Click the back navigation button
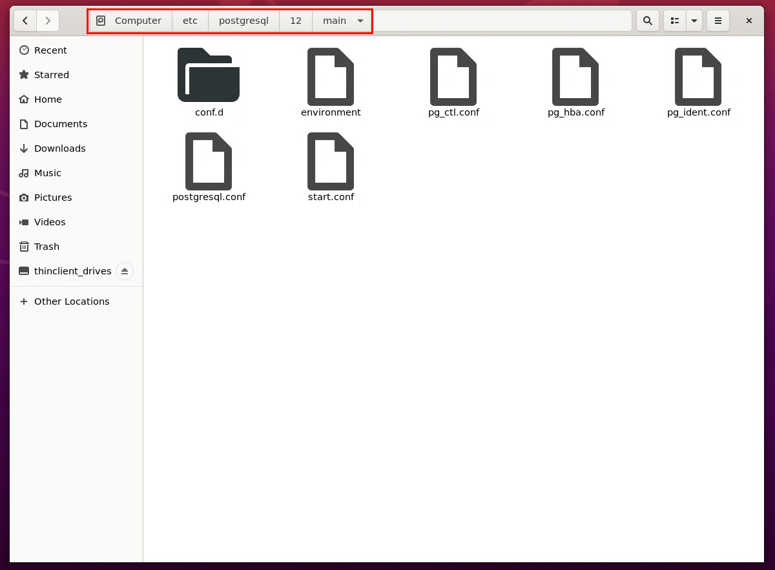Screen dimensions: 775x570 coord(25,20)
